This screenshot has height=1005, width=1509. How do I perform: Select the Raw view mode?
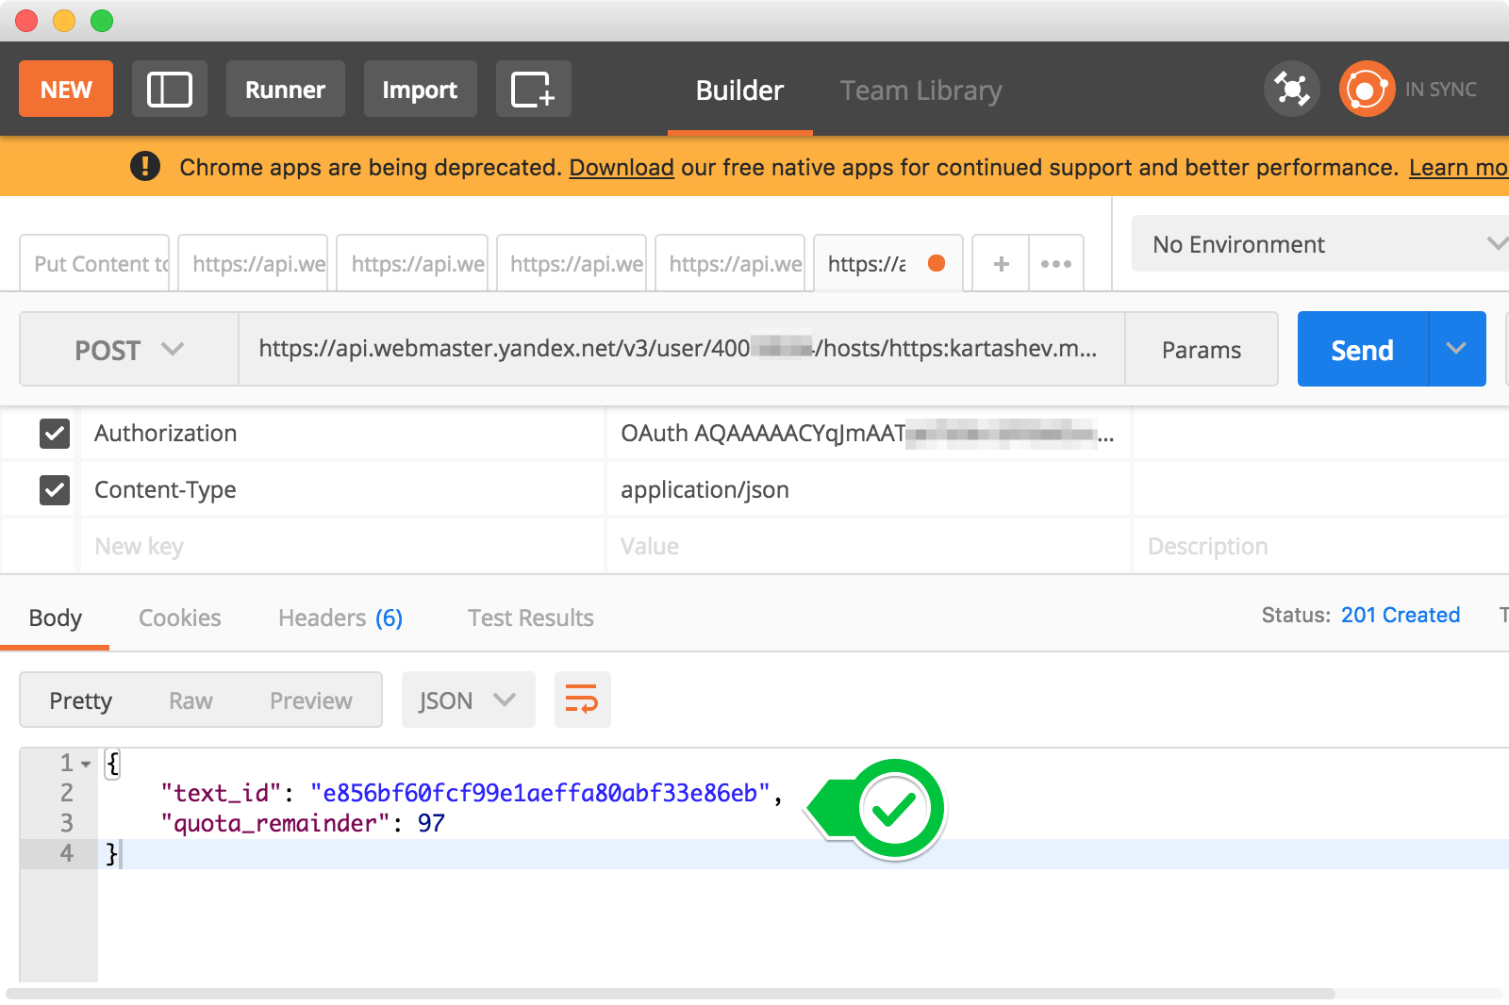tap(191, 700)
